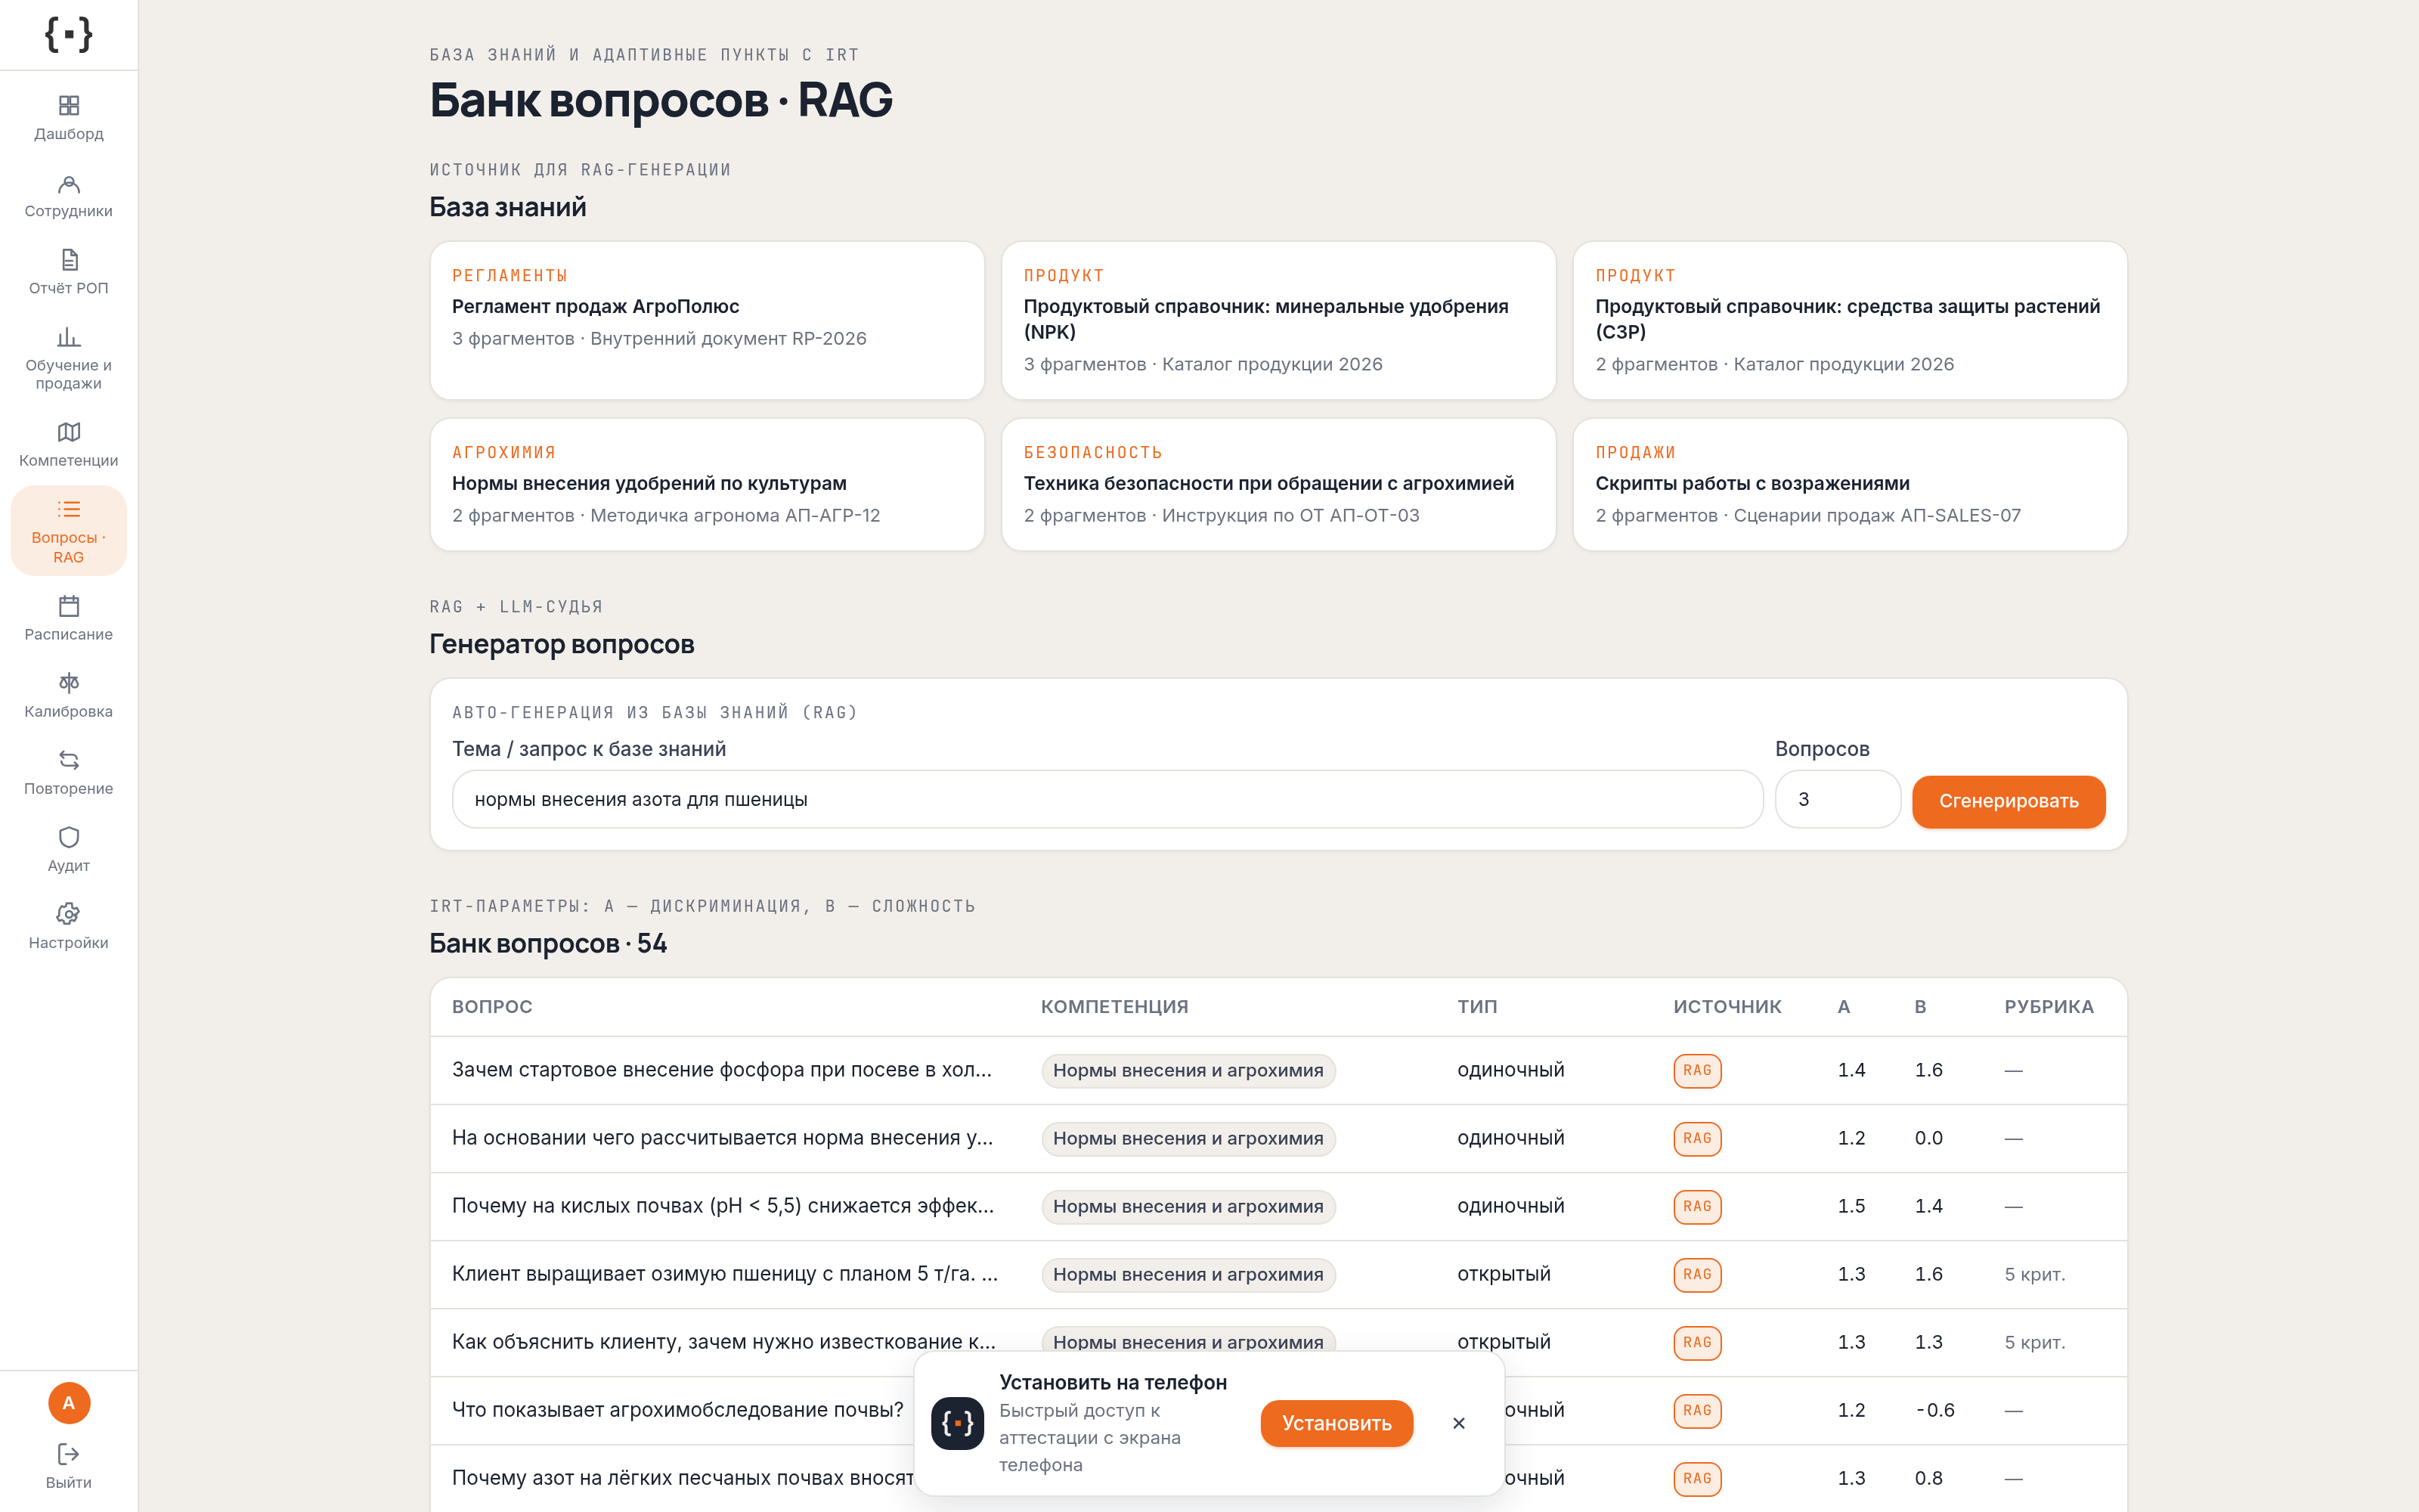The width and height of the screenshot is (2419, 1512).
Task: Click the Вопросов number field
Action: click(x=1837, y=799)
